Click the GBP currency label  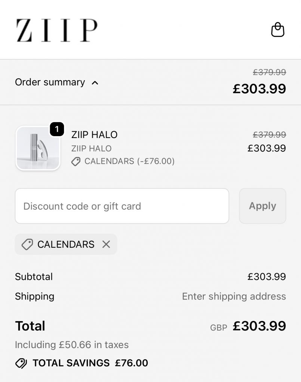coord(219,328)
